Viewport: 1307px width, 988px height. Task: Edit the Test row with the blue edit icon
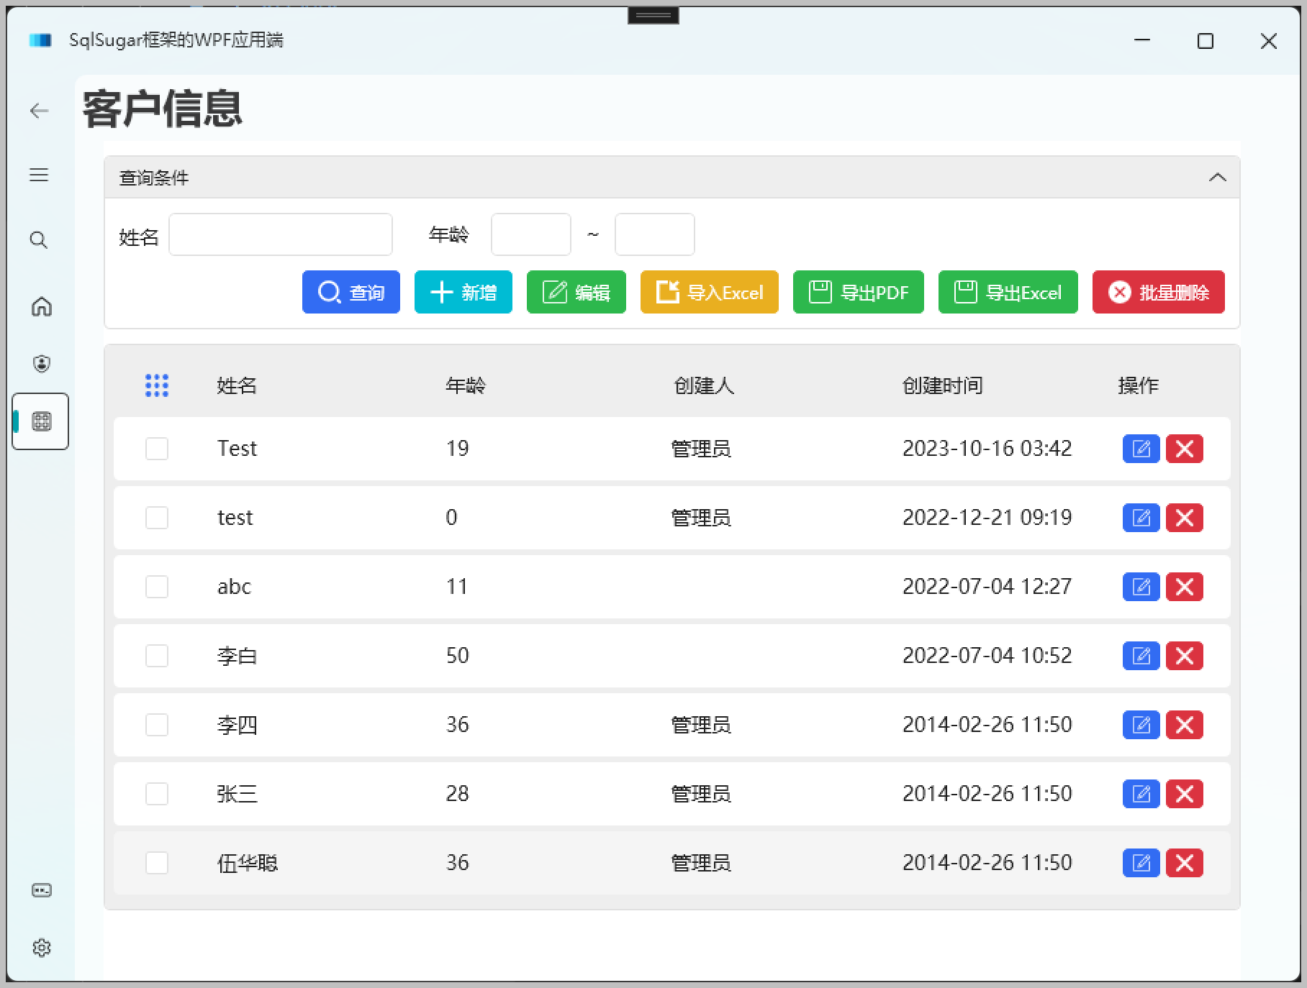pyautogui.click(x=1141, y=449)
